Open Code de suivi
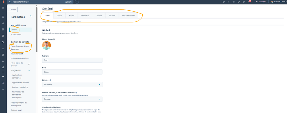 (16, 110)
